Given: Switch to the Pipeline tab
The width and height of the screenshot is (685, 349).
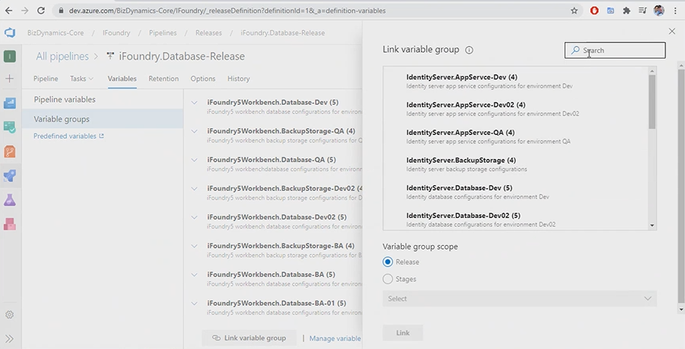Looking at the screenshot, I should pos(46,78).
